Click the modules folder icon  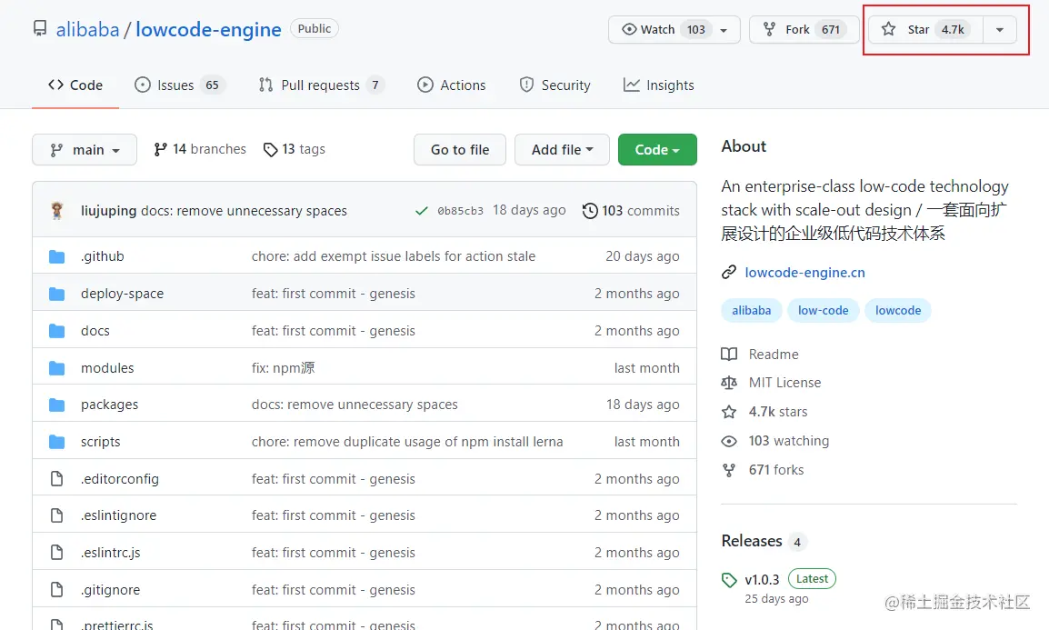click(57, 368)
